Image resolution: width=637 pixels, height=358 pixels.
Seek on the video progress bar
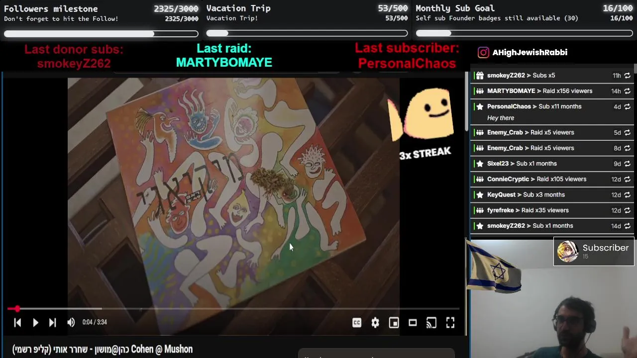234,309
